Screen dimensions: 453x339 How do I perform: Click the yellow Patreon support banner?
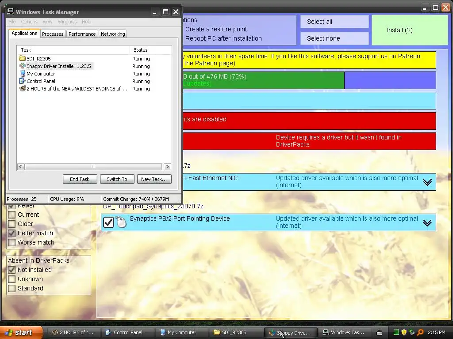tap(309, 60)
